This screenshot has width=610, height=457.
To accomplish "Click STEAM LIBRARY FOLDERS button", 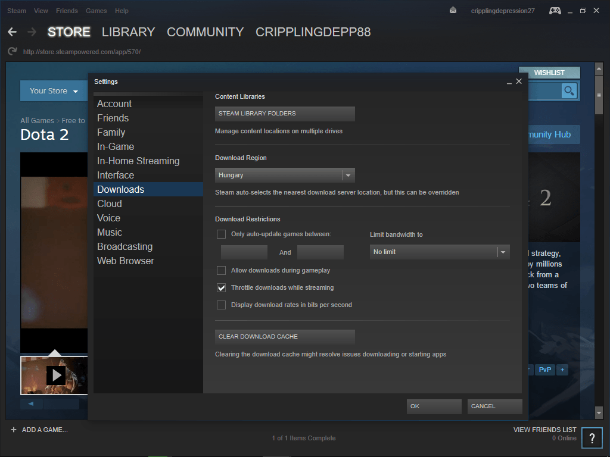I will 285,114.
